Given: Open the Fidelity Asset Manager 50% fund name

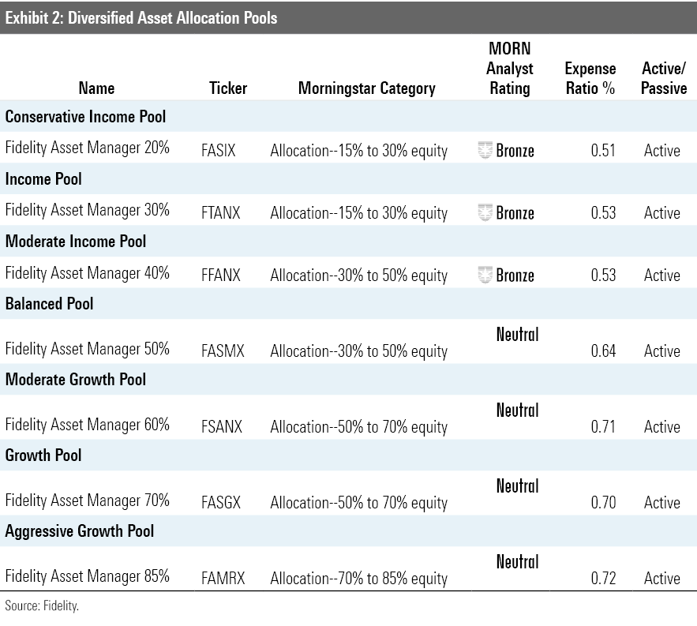Looking at the screenshot, I should (x=88, y=349).
